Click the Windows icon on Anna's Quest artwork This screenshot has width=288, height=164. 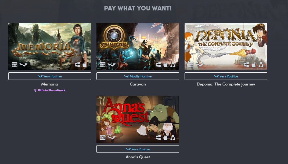click(158, 137)
